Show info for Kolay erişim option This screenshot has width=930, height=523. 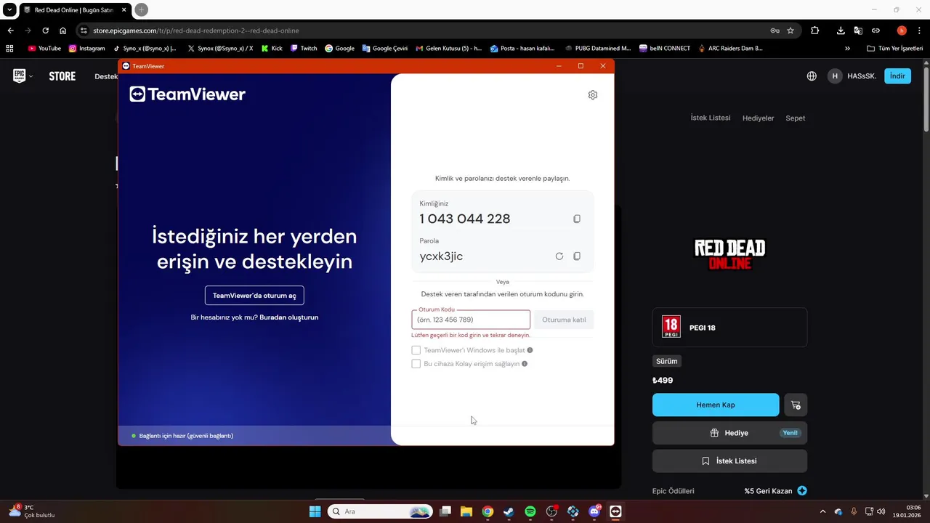pos(525,364)
